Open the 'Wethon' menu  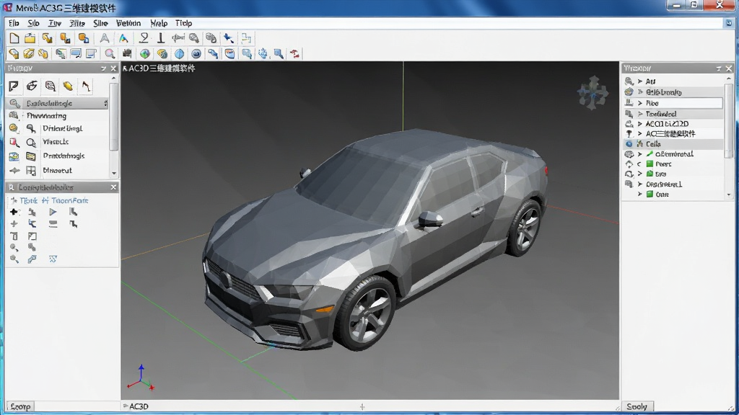[x=128, y=23]
